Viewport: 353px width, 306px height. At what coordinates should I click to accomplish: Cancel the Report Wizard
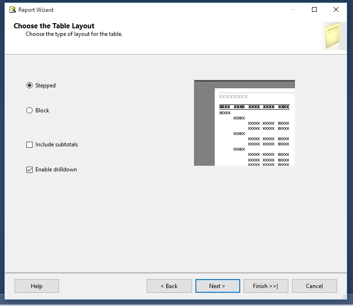[314, 286]
